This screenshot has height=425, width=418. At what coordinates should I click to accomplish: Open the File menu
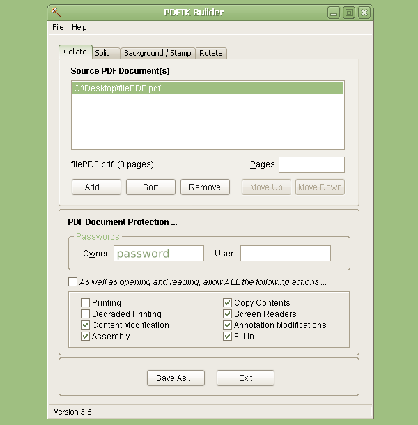tap(58, 27)
